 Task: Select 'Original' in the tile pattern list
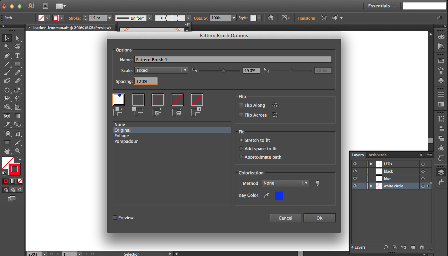[172, 130]
